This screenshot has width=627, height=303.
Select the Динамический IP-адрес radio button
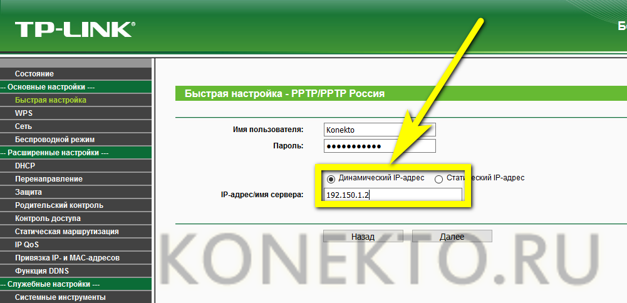coord(331,178)
